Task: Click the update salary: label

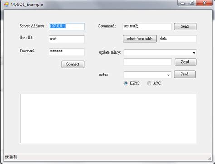Action: click(x=110, y=52)
